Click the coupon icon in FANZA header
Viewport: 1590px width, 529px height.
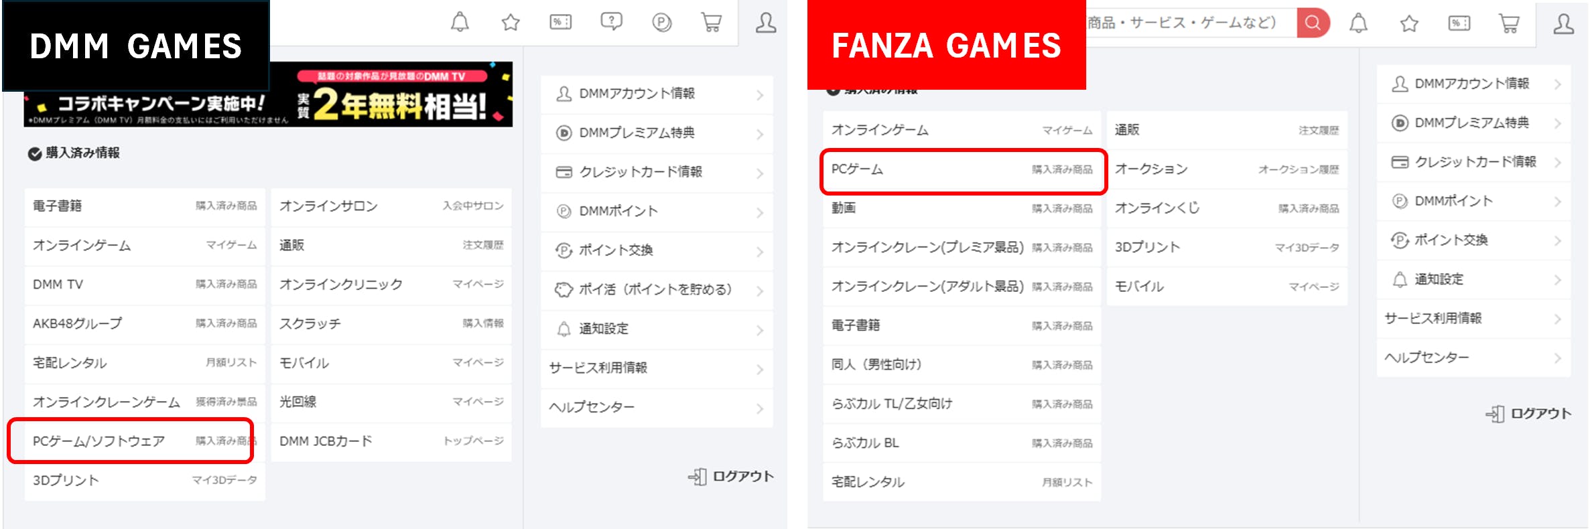pyautogui.click(x=1459, y=23)
